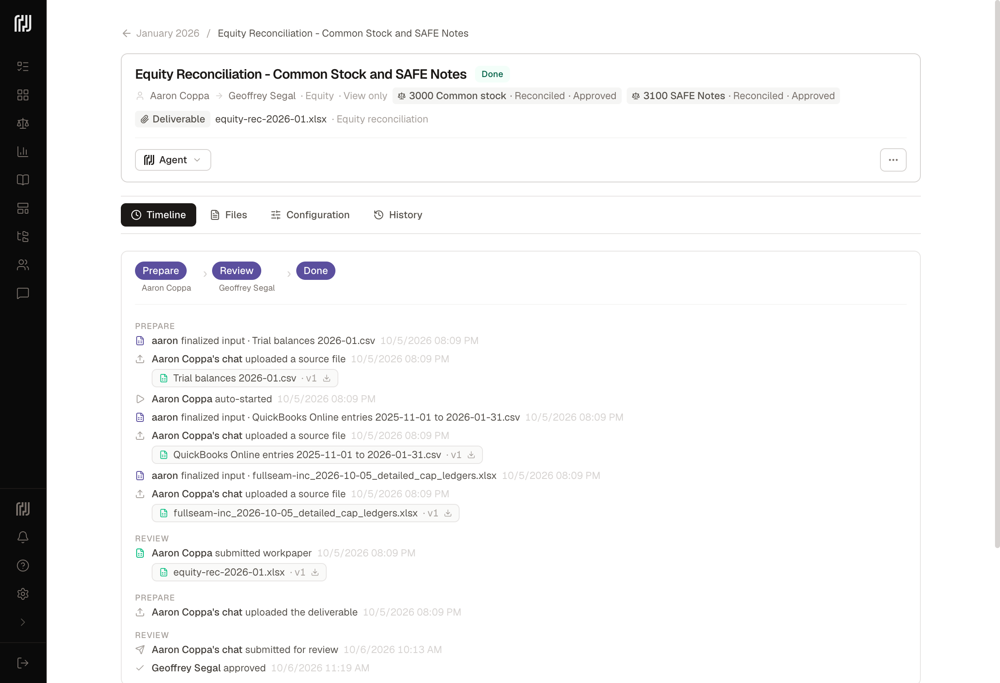Viewport: 1000px width, 683px height.
Task: Click the secondary logo near sidebar bottom
Action: [23, 509]
